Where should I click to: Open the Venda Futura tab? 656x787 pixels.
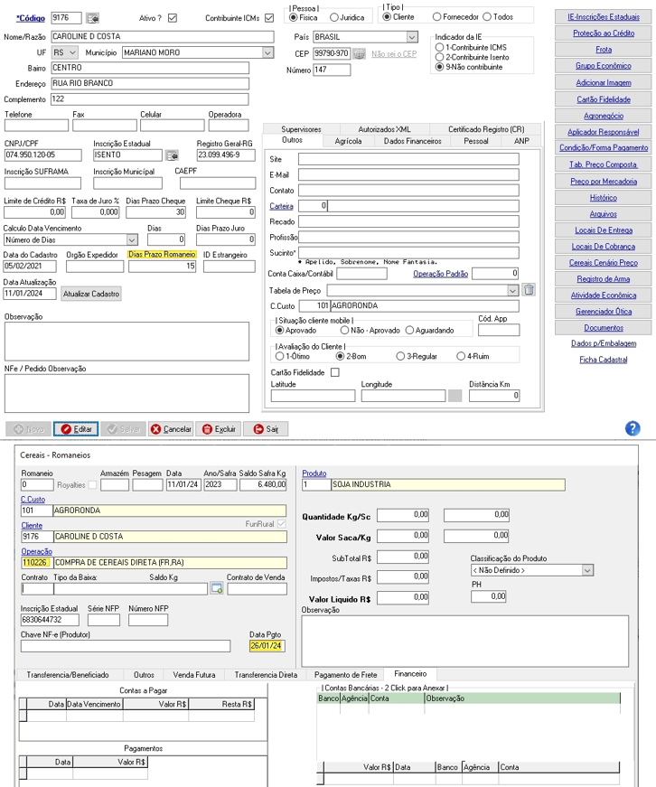(x=194, y=675)
